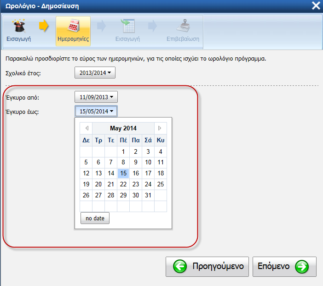Click the Εισαγωγή spreadsheet import icon

point(127,26)
